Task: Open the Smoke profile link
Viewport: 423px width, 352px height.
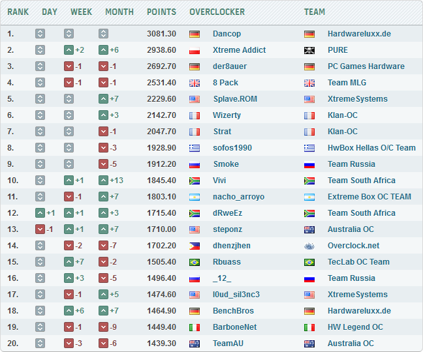Action: (x=226, y=164)
